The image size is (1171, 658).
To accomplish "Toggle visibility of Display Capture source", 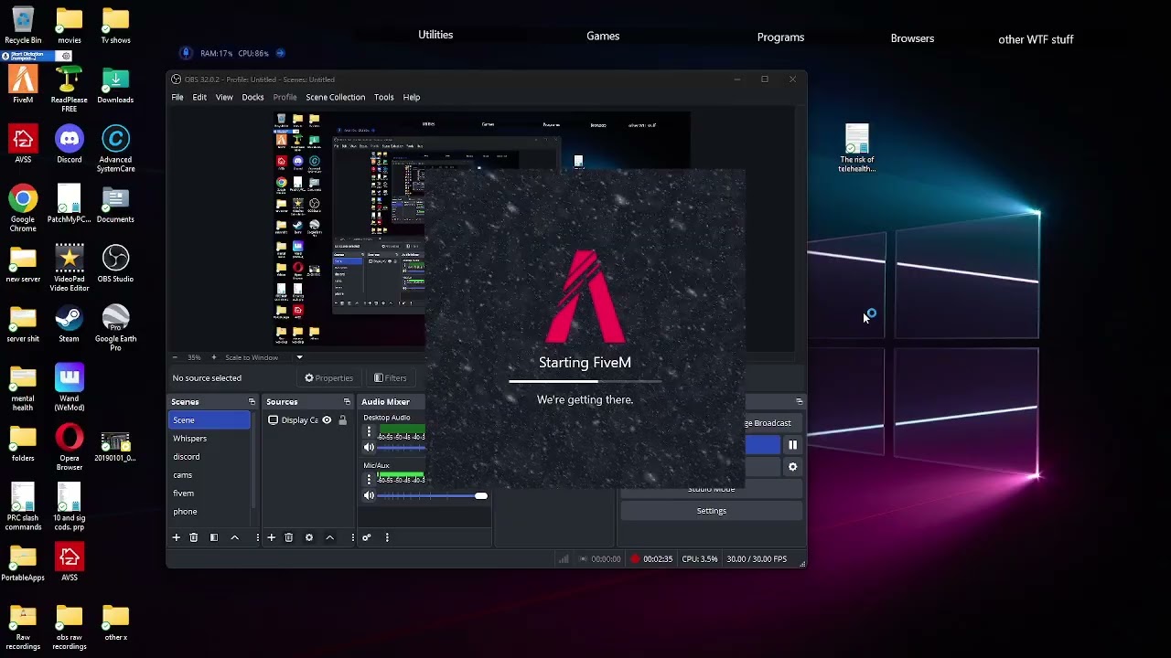I will (327, 420).
